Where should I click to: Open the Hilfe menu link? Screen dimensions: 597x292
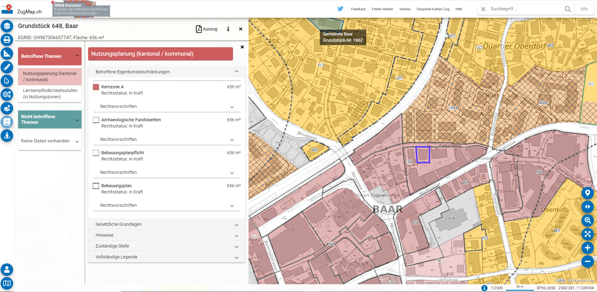pyautogui.click(x=459, y=9)
